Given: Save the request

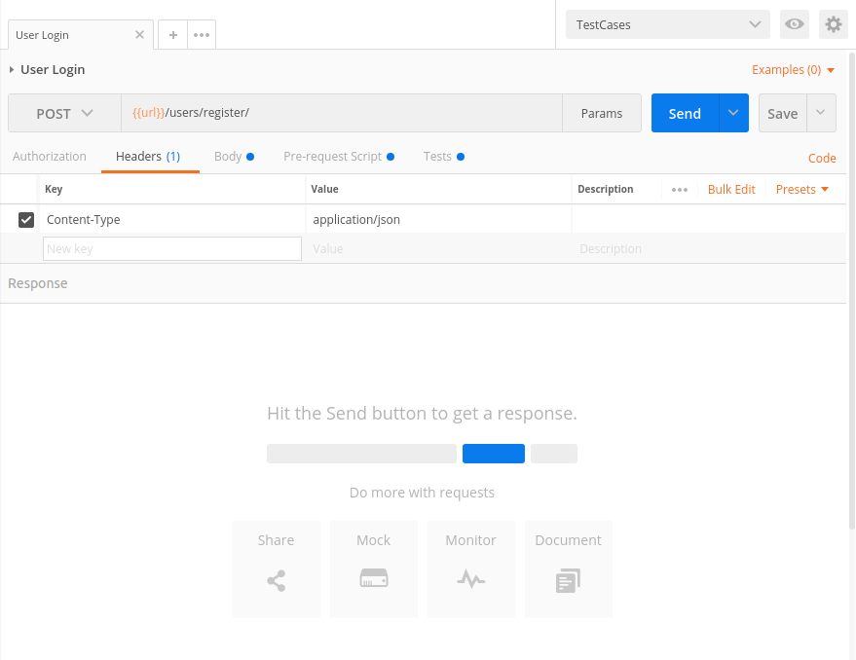Looking at the screenshot, I should (x=782, y=113).
